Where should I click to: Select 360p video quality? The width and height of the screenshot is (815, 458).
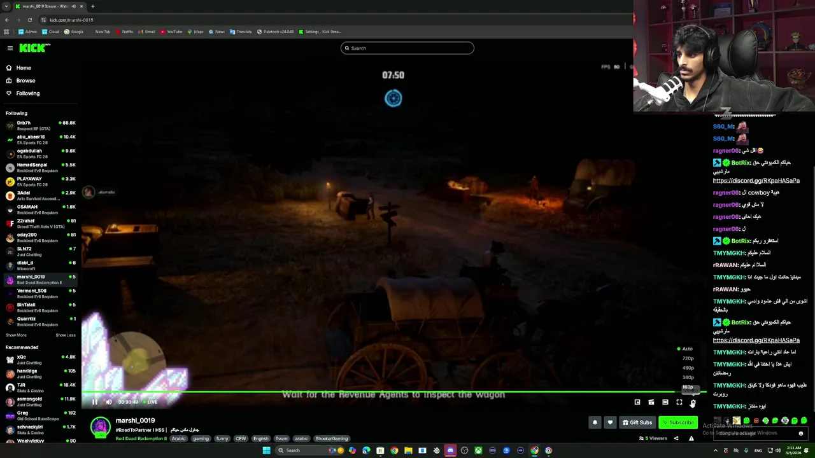(x=688, y=377)
